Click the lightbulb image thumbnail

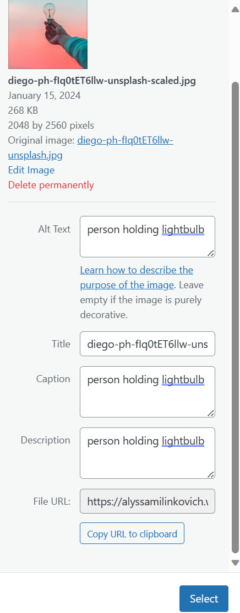(47, 34)
